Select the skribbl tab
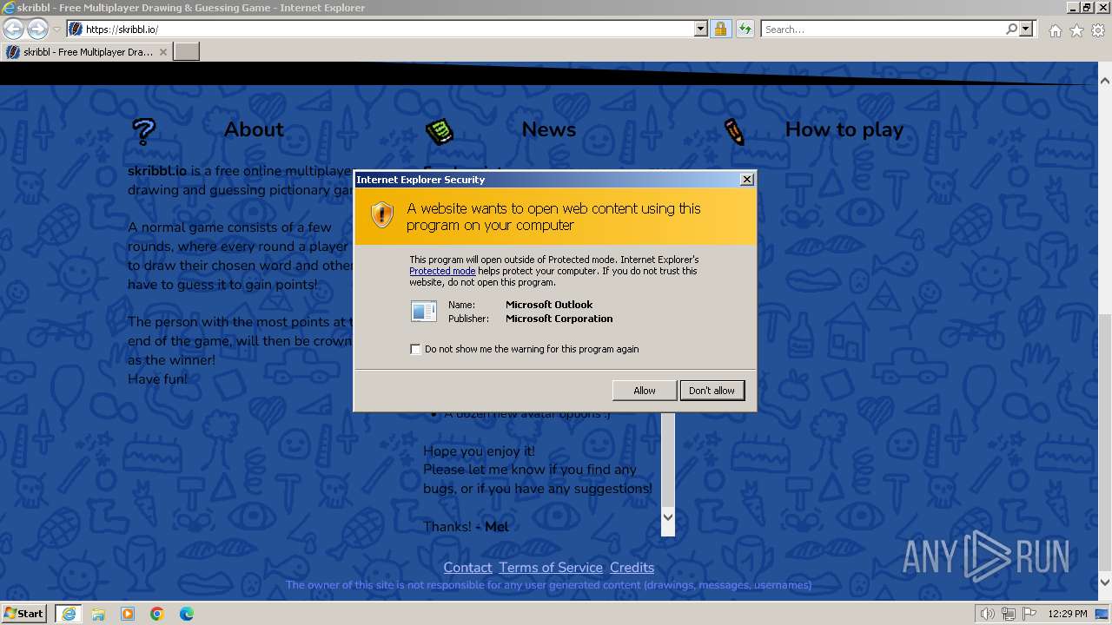Image resolution: width=1112 pixels, height=625 pixels. tap(87, 52)
